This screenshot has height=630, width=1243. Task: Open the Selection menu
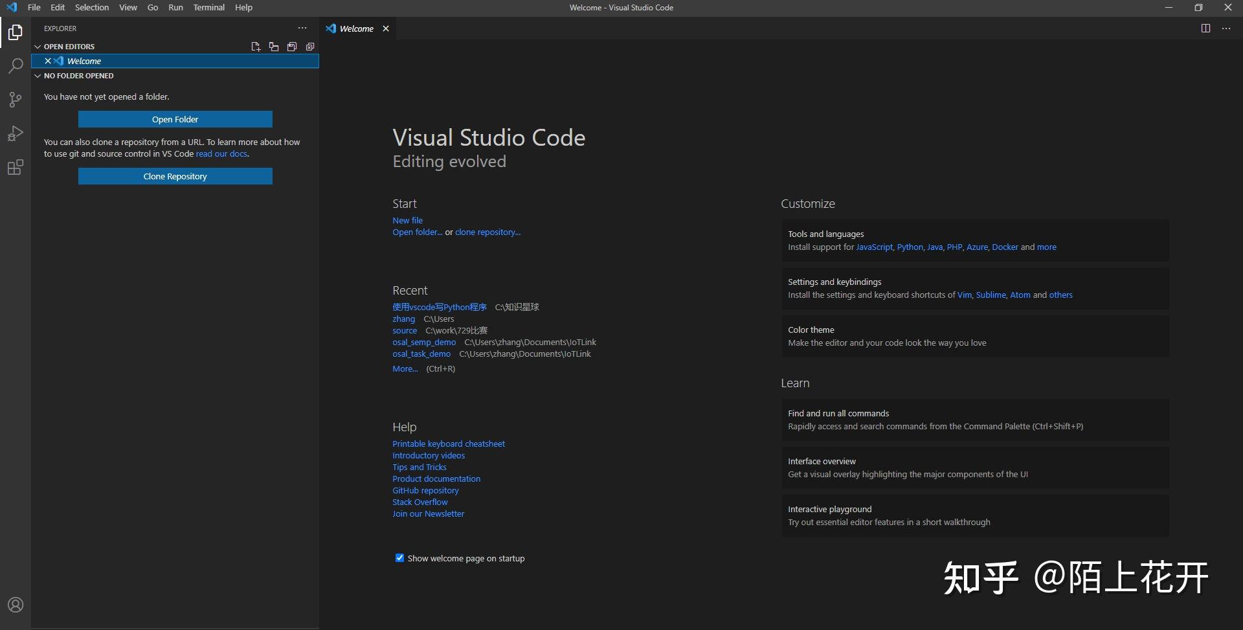tap(92, 8)
